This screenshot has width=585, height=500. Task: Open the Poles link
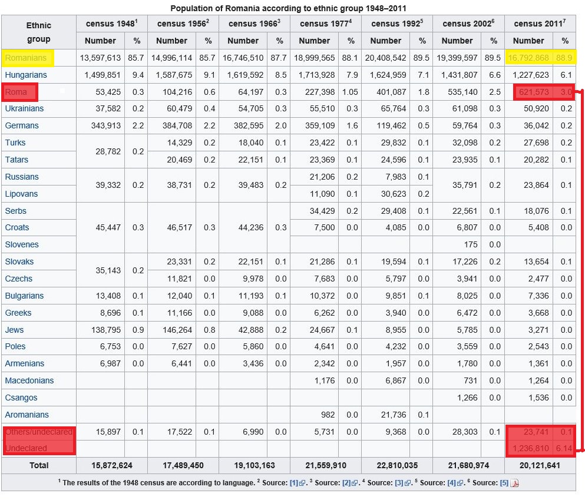[15, 346]
